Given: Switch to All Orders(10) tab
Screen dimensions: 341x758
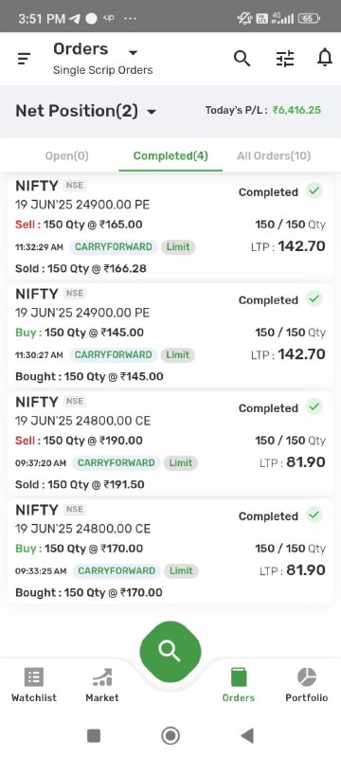Looking at the screenshot, I should (274, 155).
